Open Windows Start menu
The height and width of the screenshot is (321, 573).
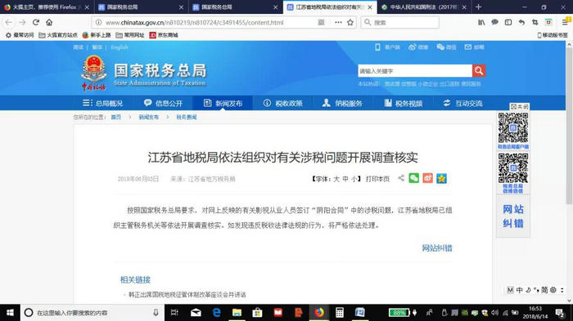click(x=10, y=313)
